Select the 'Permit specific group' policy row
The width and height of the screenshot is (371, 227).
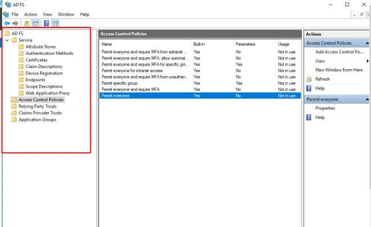click(x=200, y=83)
